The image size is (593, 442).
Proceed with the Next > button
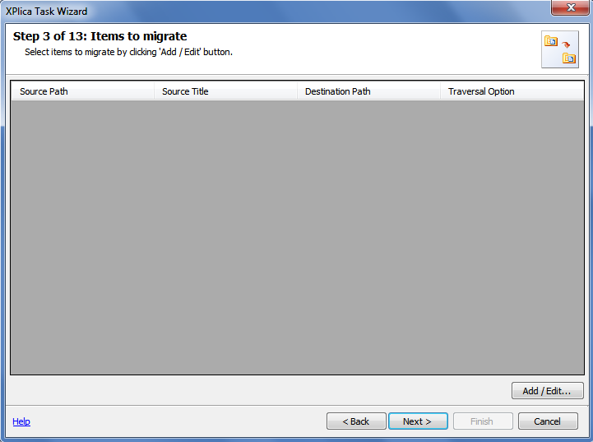[x=418, y=421]
